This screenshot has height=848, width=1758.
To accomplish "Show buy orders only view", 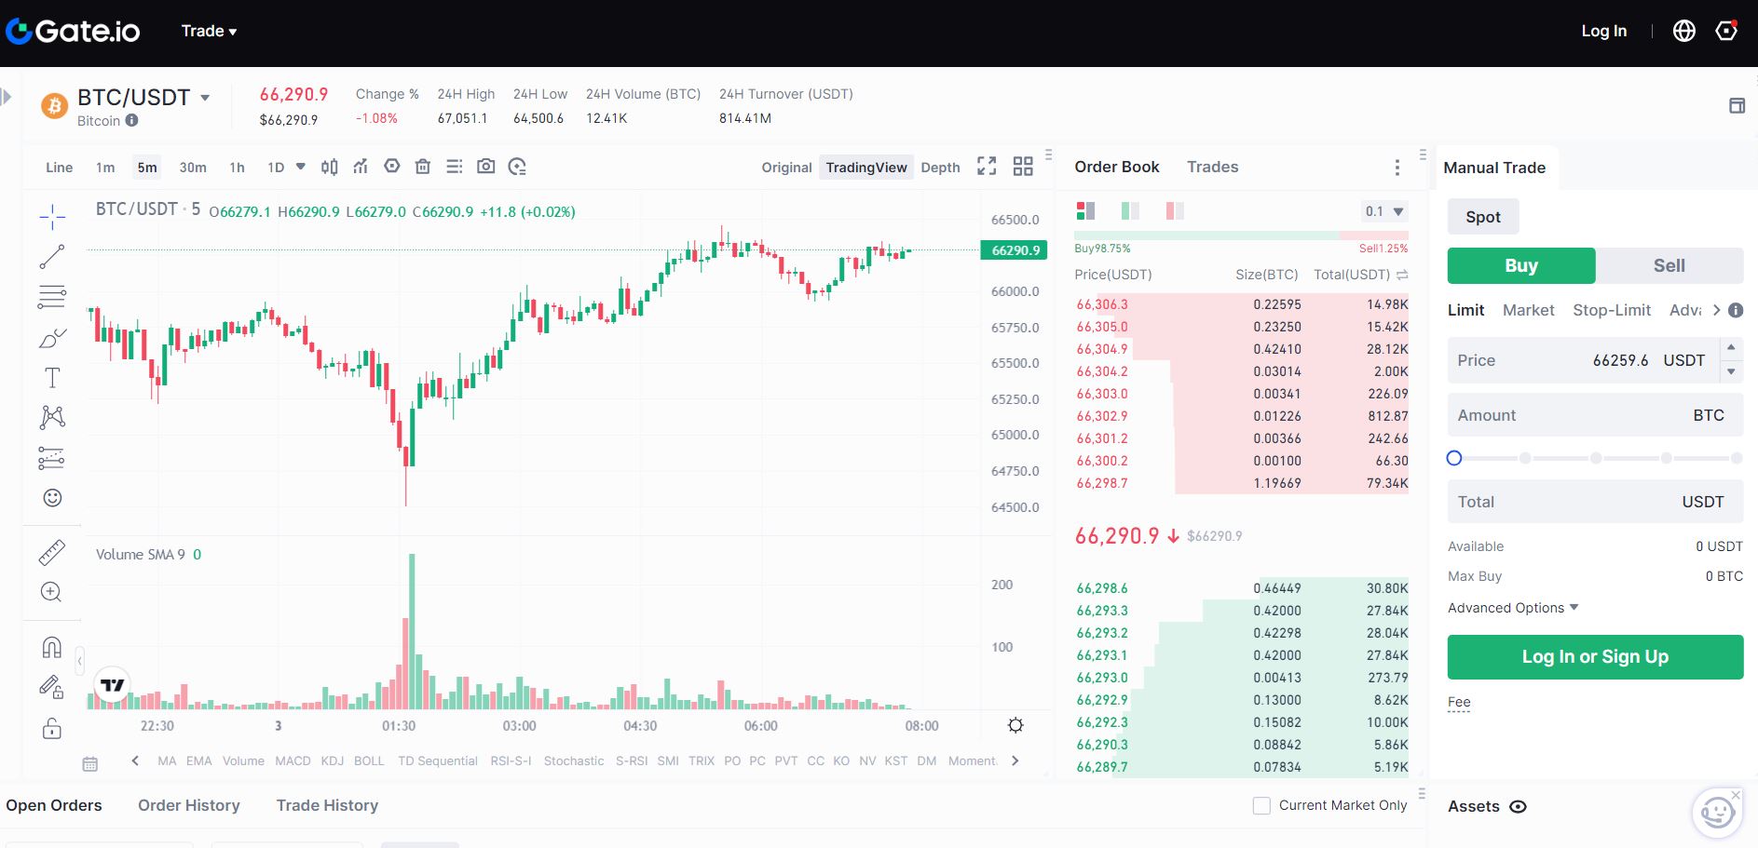I will tap(1130, 211).
